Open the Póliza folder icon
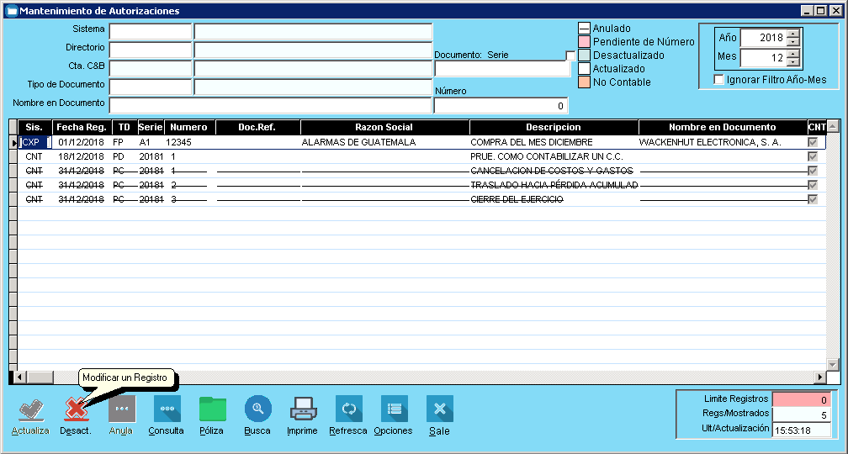This screenshot has height=454, width=848. click(212, 409)
